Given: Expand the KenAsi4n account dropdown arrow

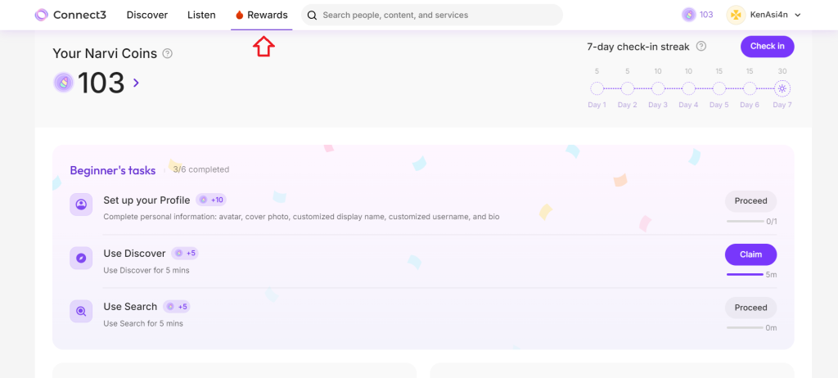Looking at the screenshot, I should pyautogui.click(x=798, y=15).
